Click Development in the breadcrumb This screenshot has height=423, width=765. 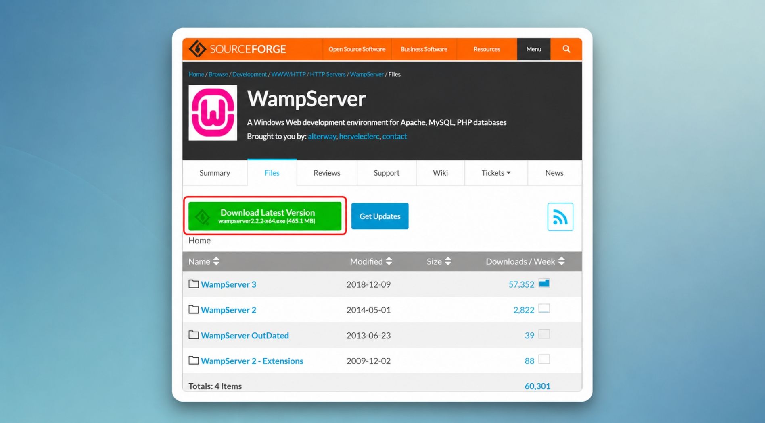[249, 74]
